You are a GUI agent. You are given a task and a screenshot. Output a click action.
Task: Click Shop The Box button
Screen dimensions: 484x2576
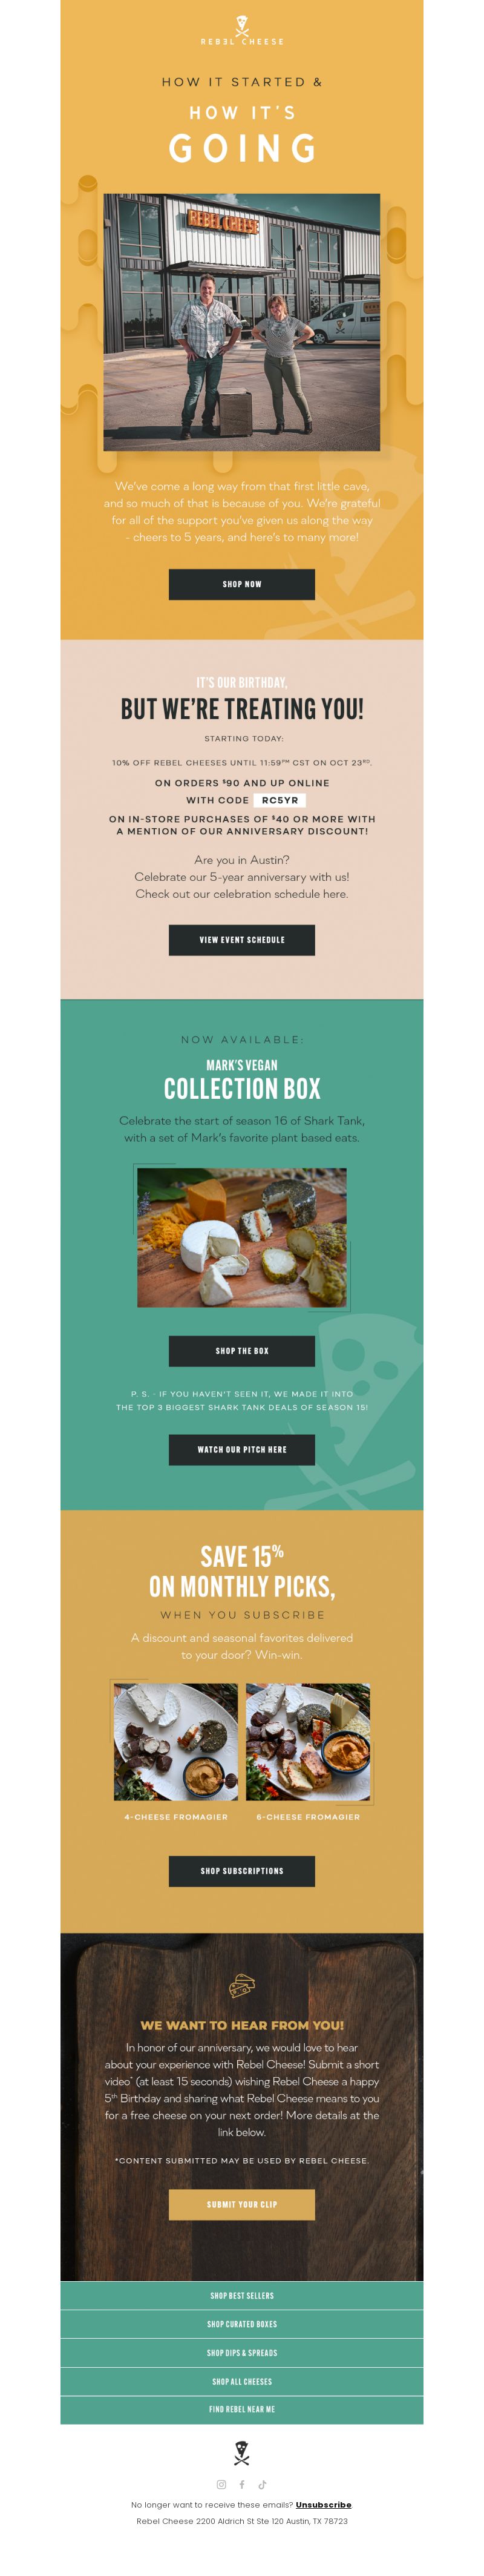pos(242,1350)
